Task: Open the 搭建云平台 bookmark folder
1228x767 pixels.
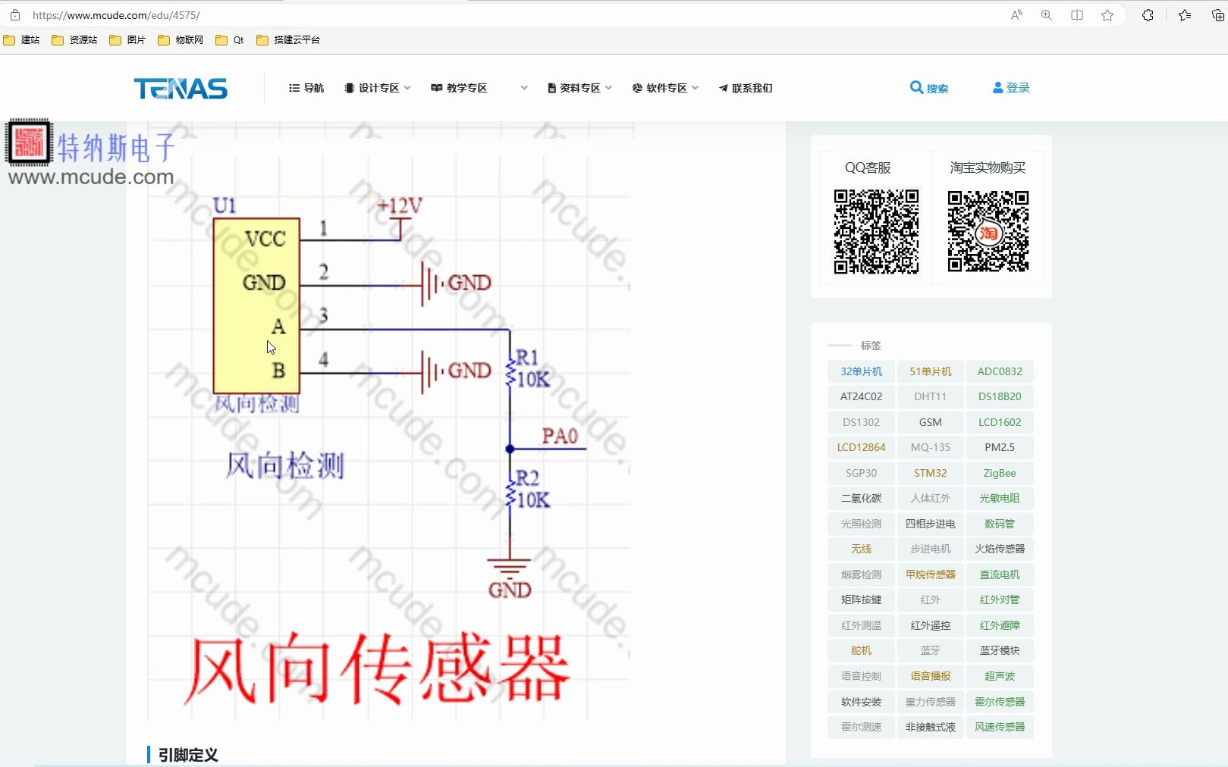Action: click(288, 40)
